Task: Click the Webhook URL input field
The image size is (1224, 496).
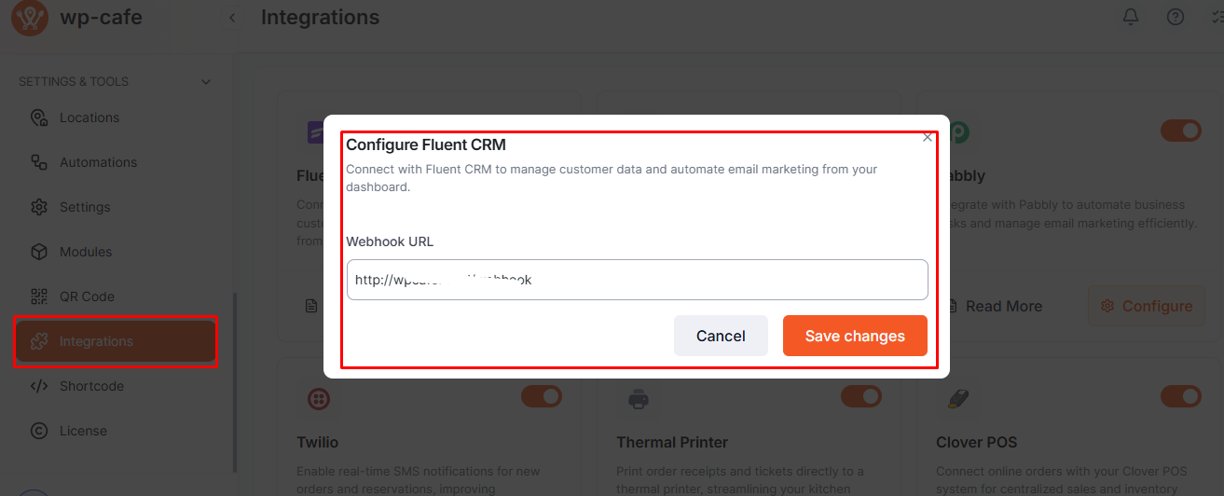Action: (637, 280)
